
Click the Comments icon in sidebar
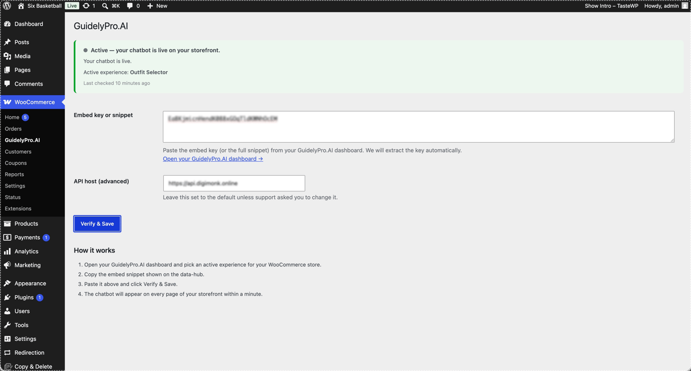pos(7,84)
